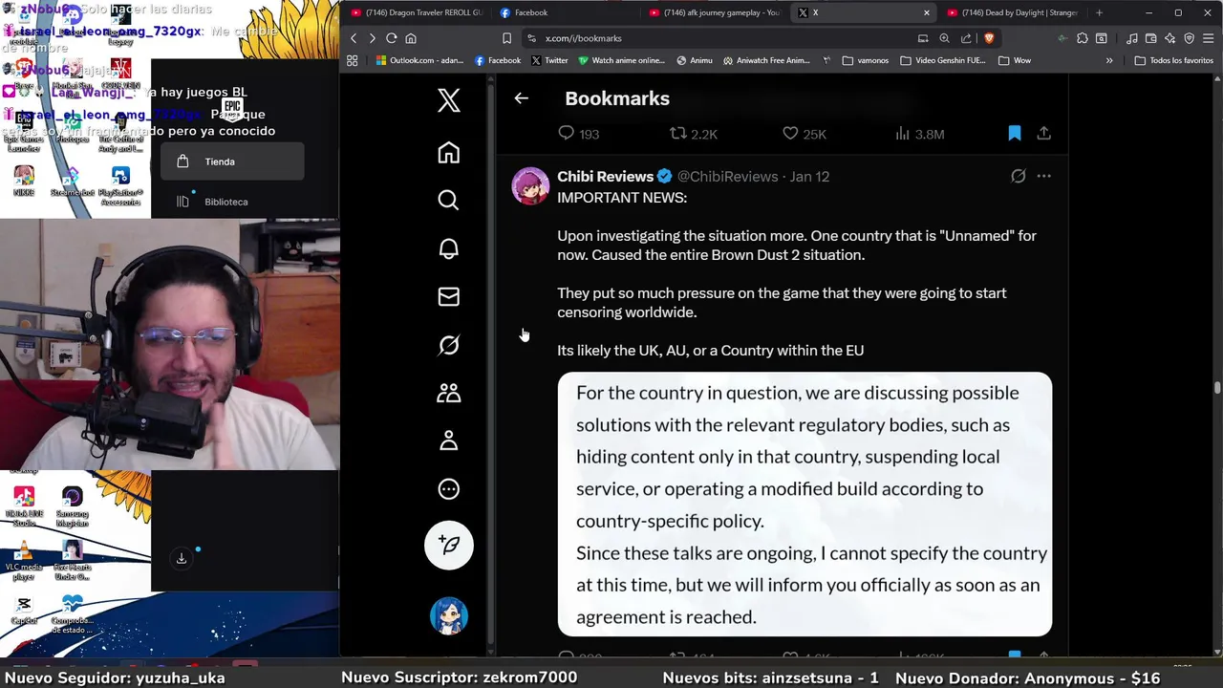This screenshot has width=1223, height=688.
Task: Open account avatar at sidebar bottom
Action: coord(449,616)
